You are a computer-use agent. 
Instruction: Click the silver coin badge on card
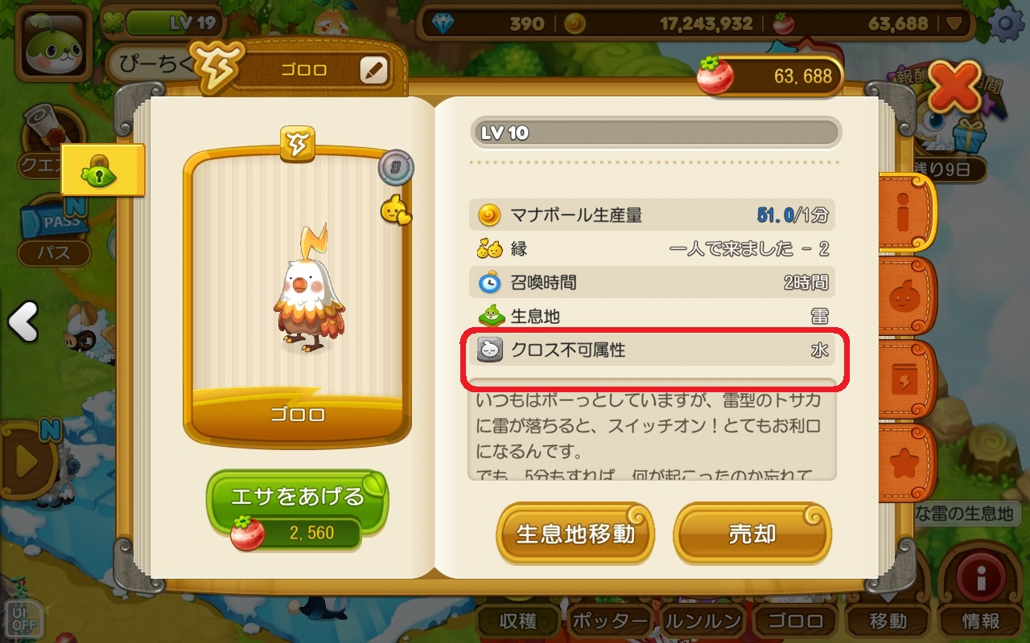397,168
